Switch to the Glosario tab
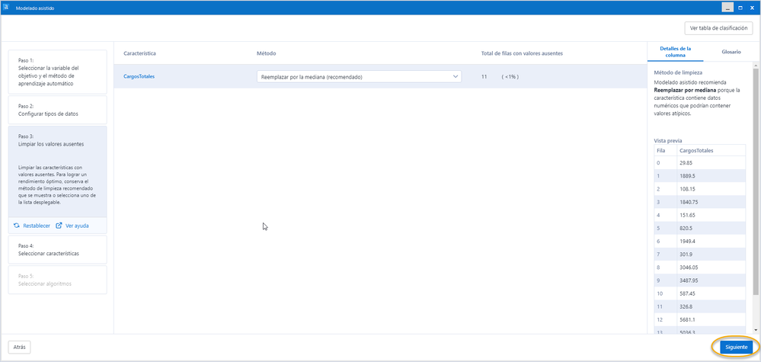The width and height of the screenshot is (761, 362). (731, 51)
